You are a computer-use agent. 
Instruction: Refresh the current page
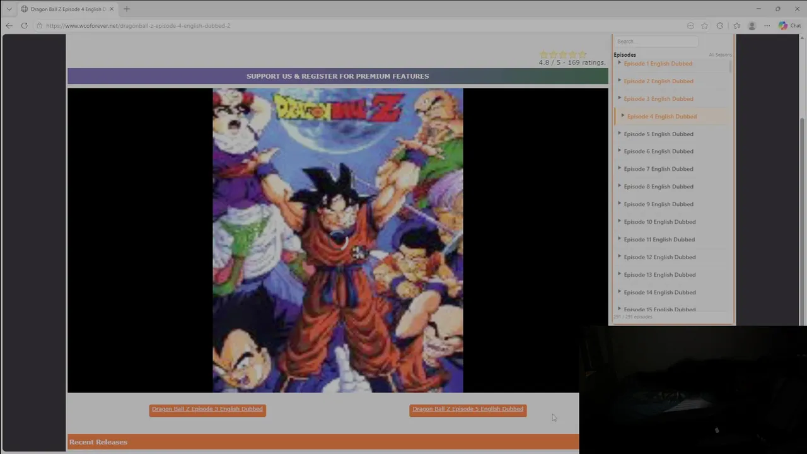tap(24, 26)
